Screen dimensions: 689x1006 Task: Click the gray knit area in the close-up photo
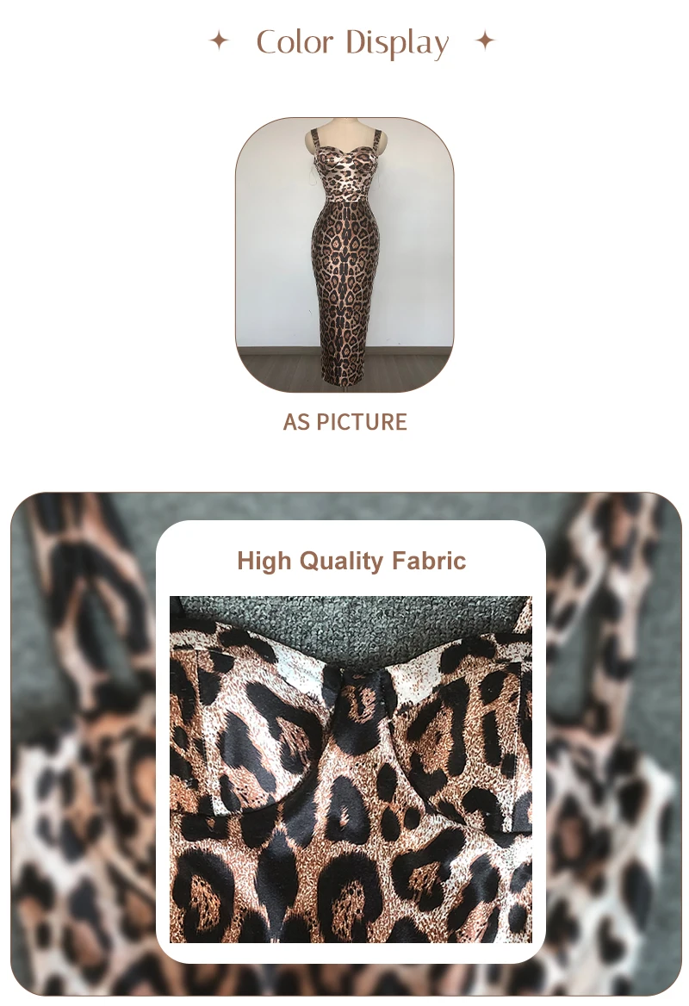click(x=350, y=619)
